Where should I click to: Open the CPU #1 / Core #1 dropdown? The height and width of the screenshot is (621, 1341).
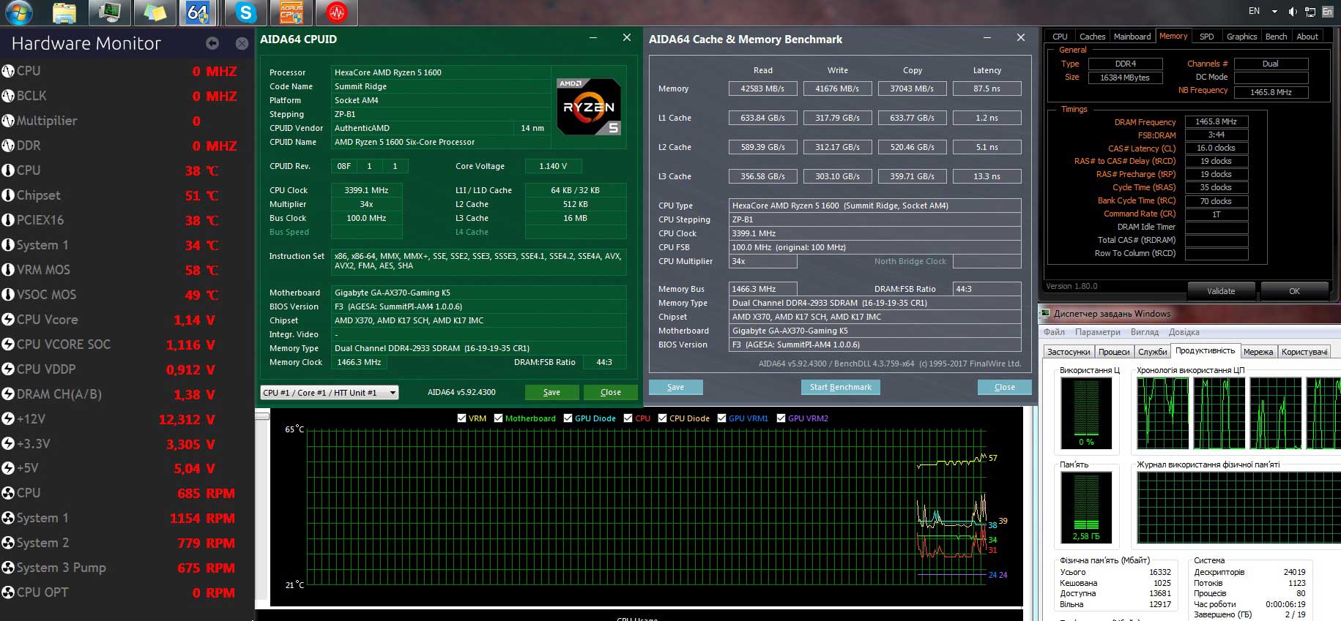(x=330, y=393)
